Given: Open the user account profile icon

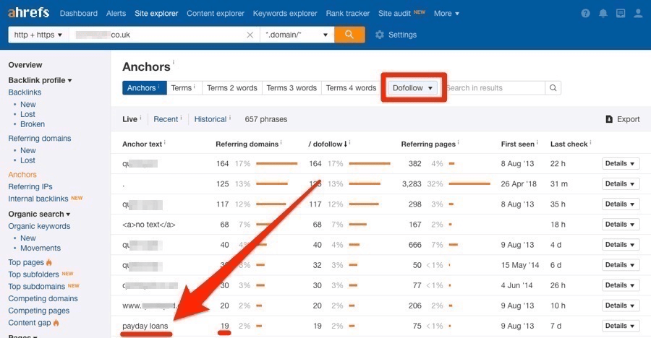Looking at the screenshot, I should coord(638,13).
